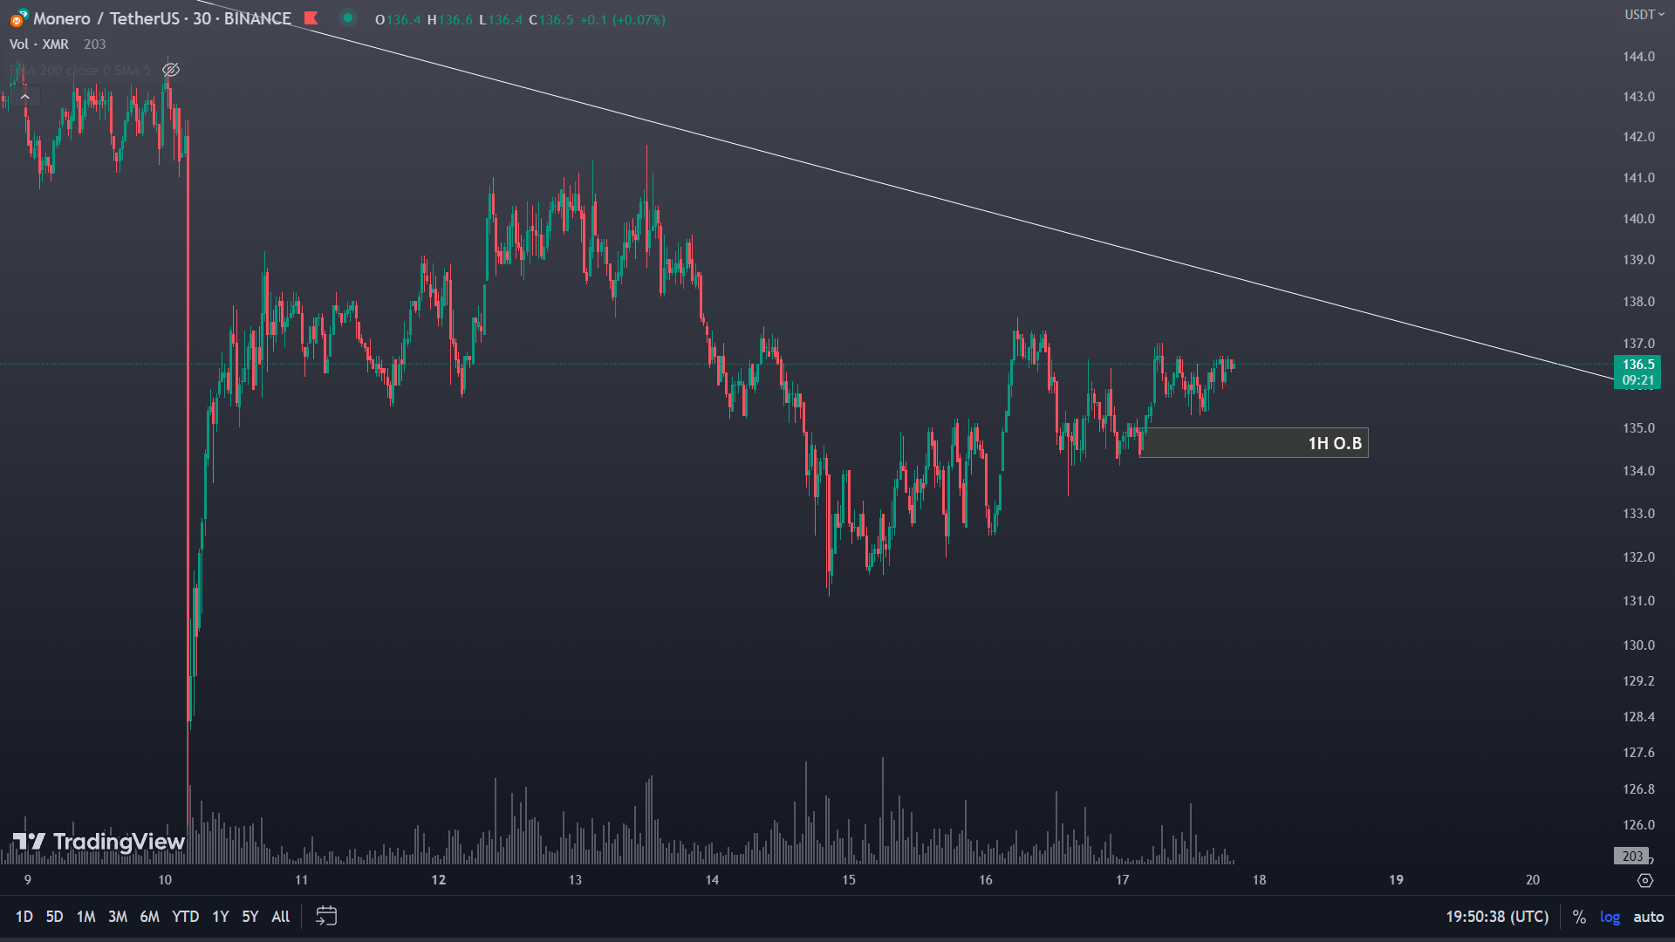This screenshot has height=942, width=1675.
Task: Select the 5D date range
Action: pos(54,917)
